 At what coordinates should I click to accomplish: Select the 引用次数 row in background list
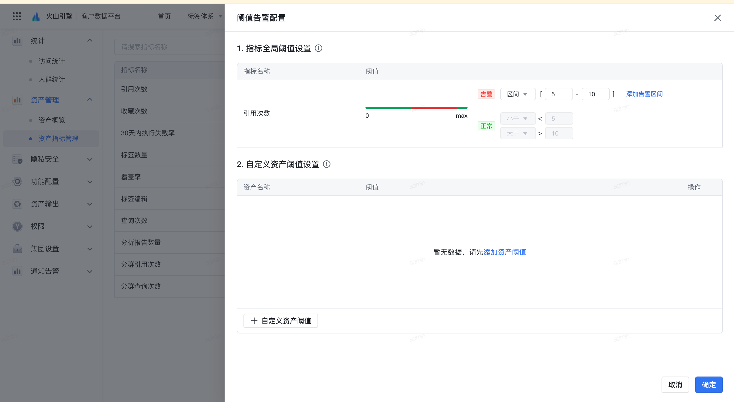tap(169, 89)
